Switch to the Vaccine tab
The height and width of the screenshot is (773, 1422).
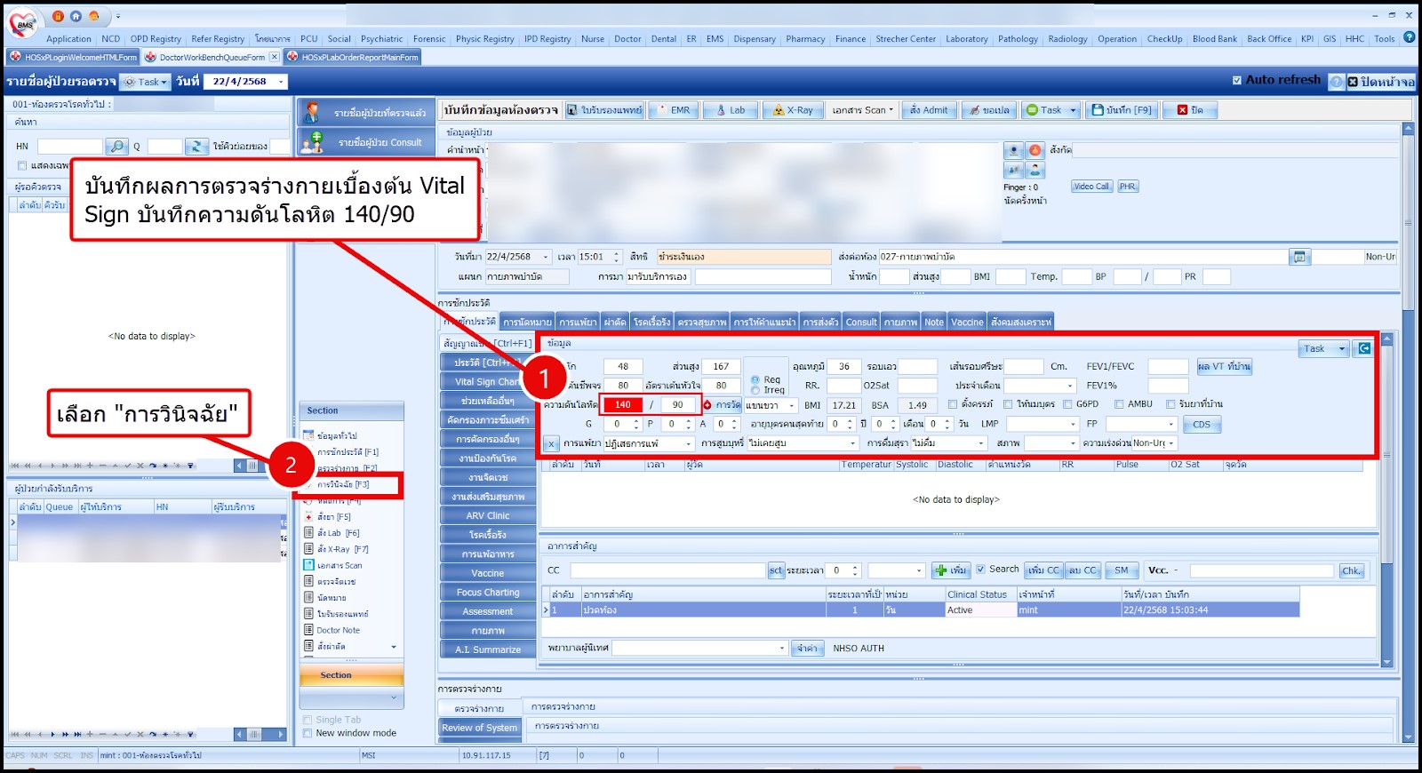pos(967,322)
